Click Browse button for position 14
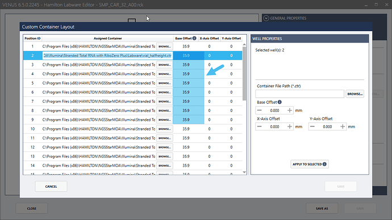This screenshot has height=220, width=392. point(165,166)
